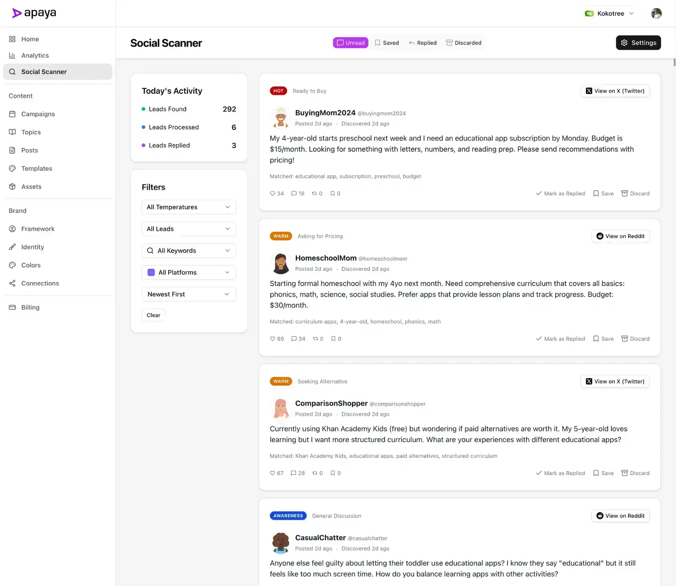Open the Kokotree workspace switcher
676x586 pixels.
coord(610,13)
